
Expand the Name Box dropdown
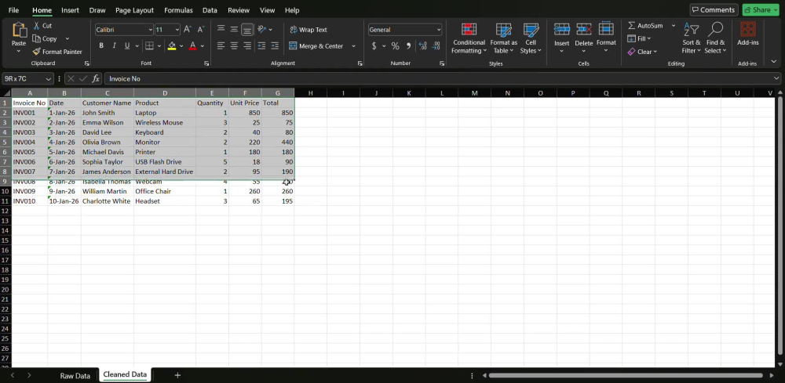pos(48,79)
